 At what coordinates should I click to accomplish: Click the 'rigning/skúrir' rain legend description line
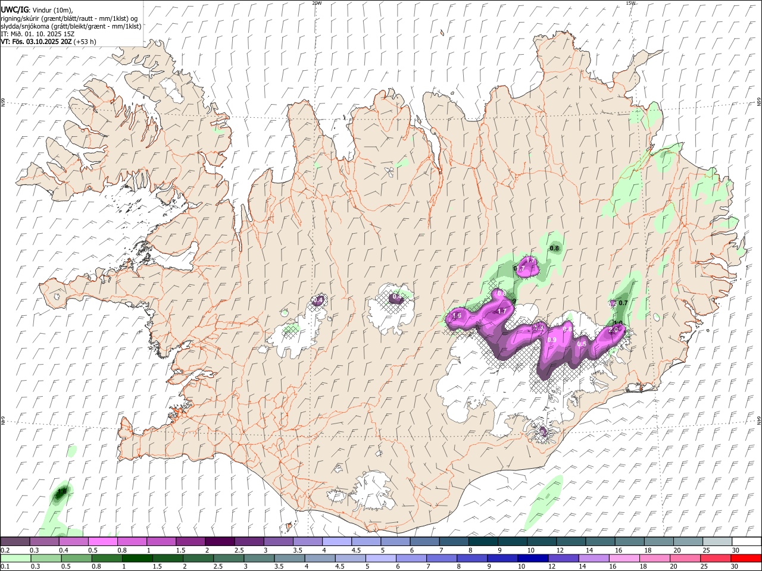click(x=69, y=18)
